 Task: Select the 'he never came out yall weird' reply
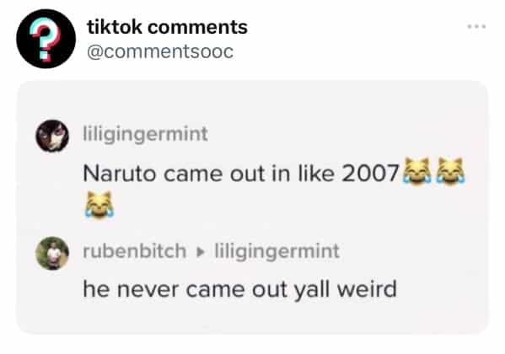(240, 290)
